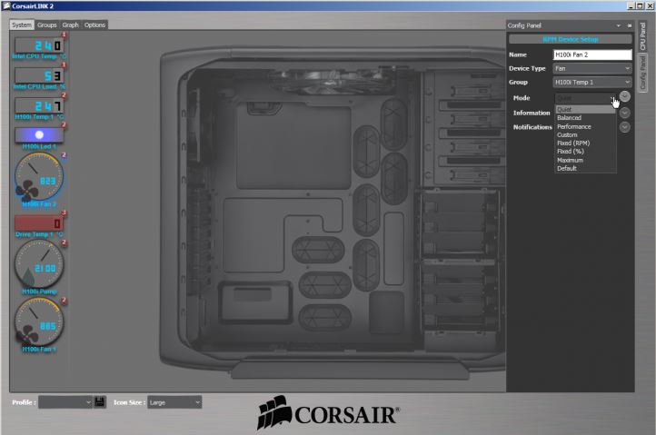Viewport: 656px width, 435px height.
Task: Choose Balanced mode from list
Action: tap(585, 118)
